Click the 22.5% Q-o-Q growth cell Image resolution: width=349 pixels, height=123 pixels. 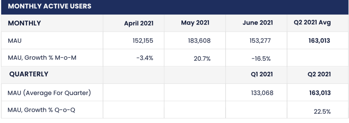point(322,112)
